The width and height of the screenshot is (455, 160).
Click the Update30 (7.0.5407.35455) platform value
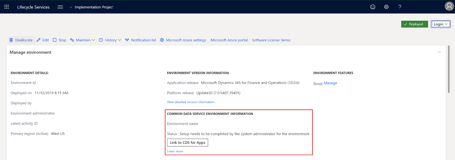point(218,93)
